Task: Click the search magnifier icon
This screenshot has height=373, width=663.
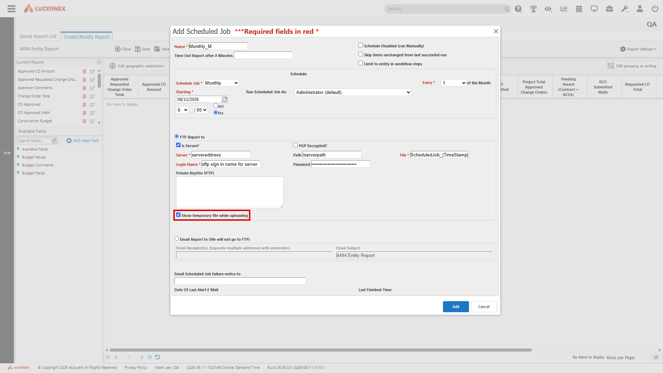Action: [x=507, y=9]
